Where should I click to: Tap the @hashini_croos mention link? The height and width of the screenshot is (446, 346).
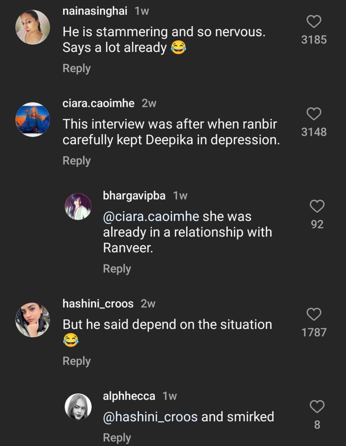[150, 417]
